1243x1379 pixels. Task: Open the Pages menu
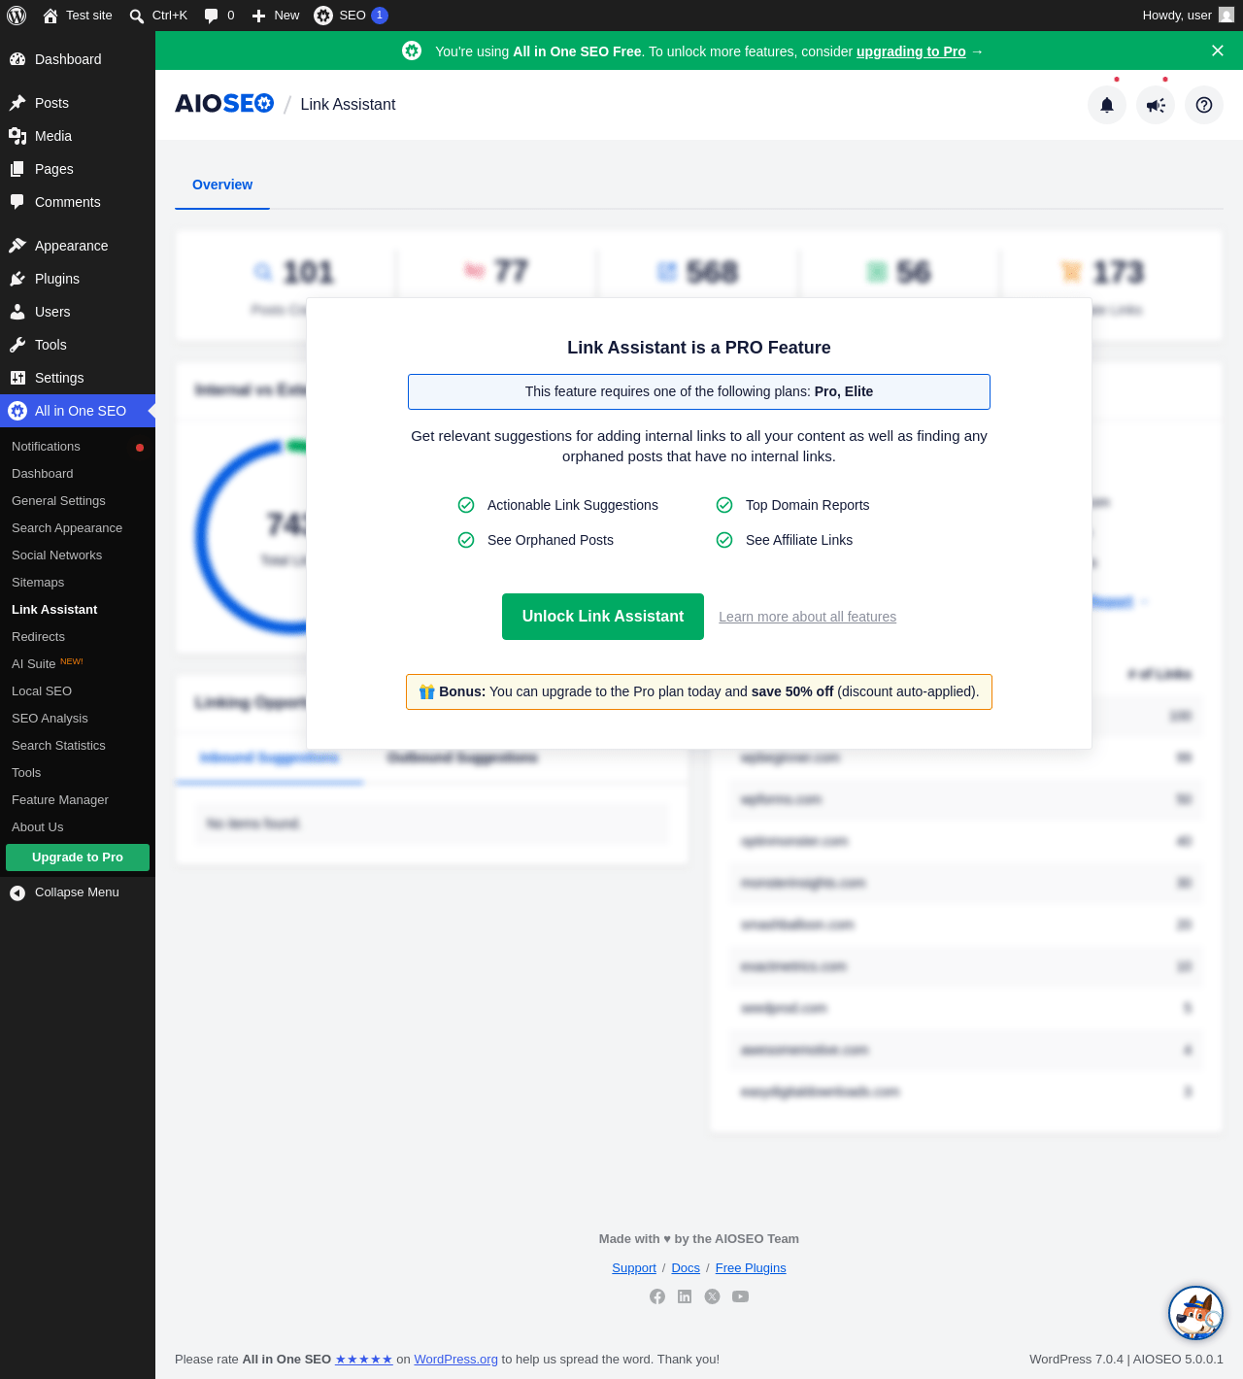(78, 169)
